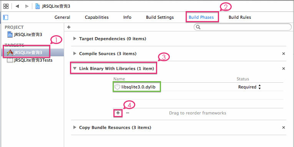Viewport: 294px width, 147px height.
Task: Open the Build Phases tab
Action: (x=201, y=17)
